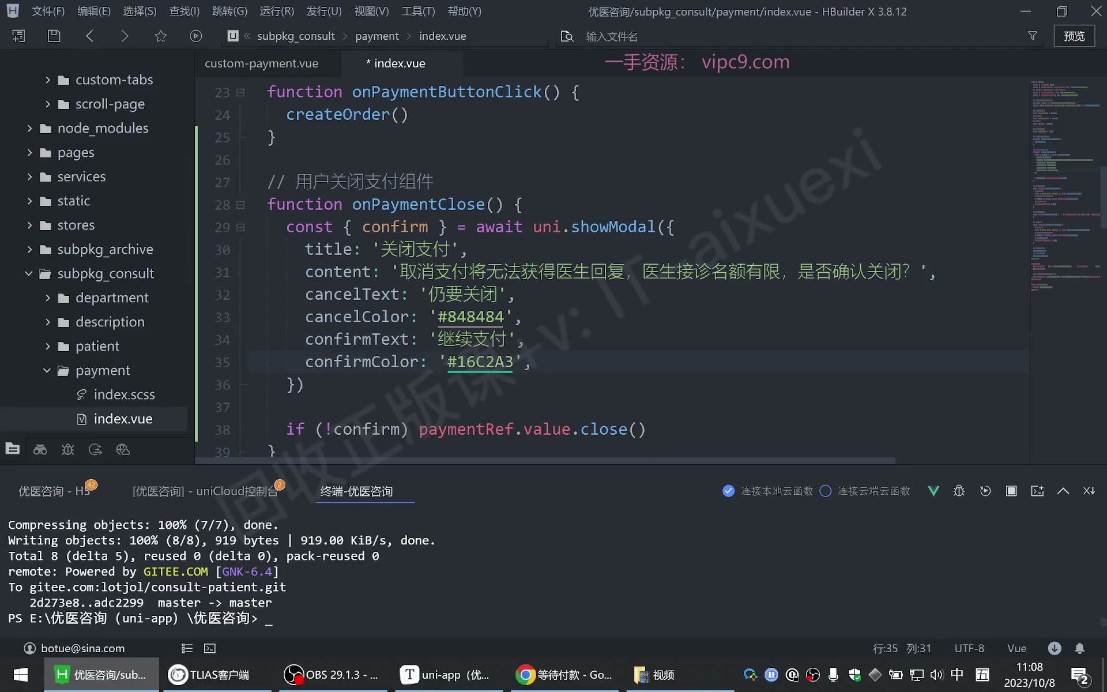Click the run play icon in toolbar
This screenshot has width=1107, height=692.
[196, 36]
